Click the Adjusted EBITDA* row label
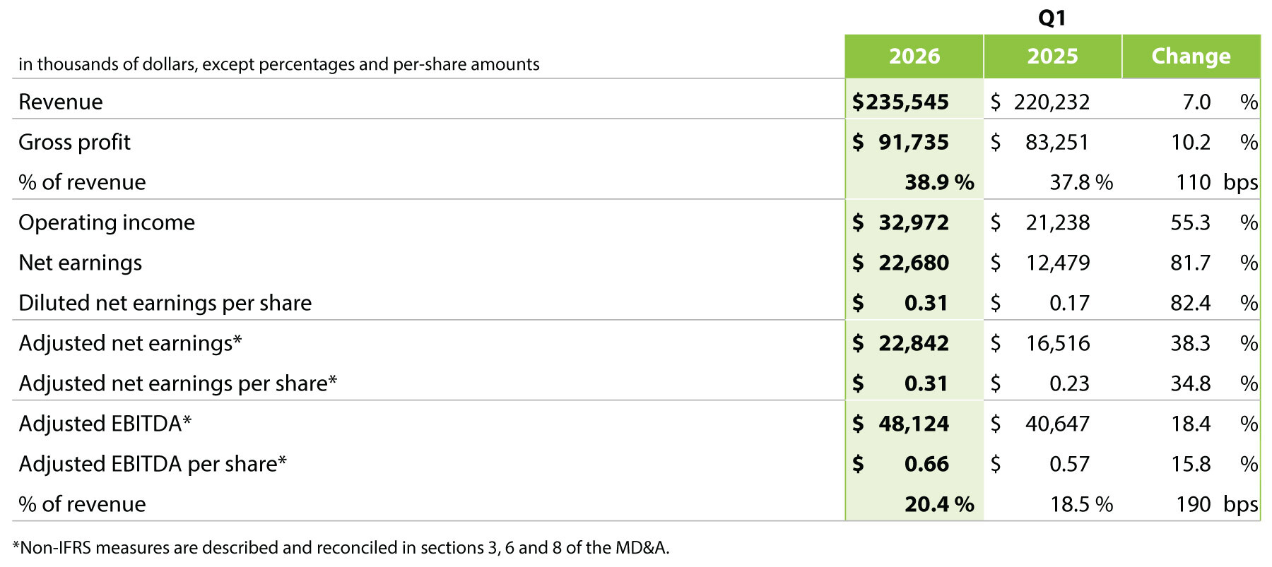Image resolution: width=1272 pixels, height=567 pixels. point(105,424)
